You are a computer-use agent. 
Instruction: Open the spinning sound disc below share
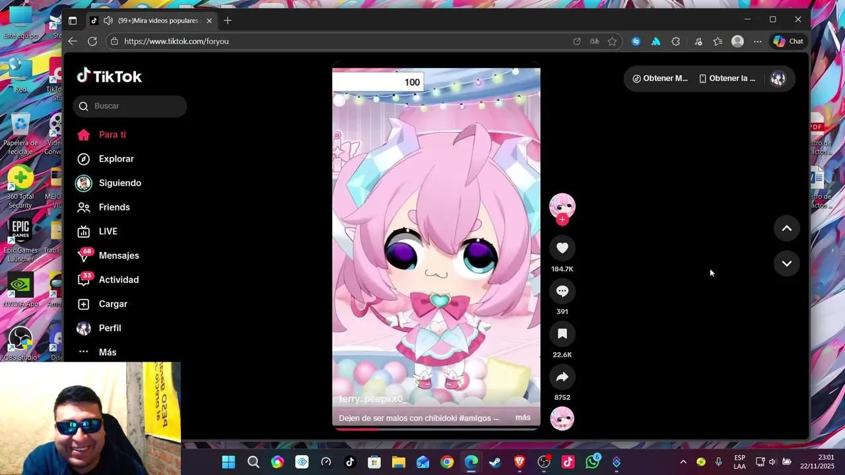[x=562, y=418]
